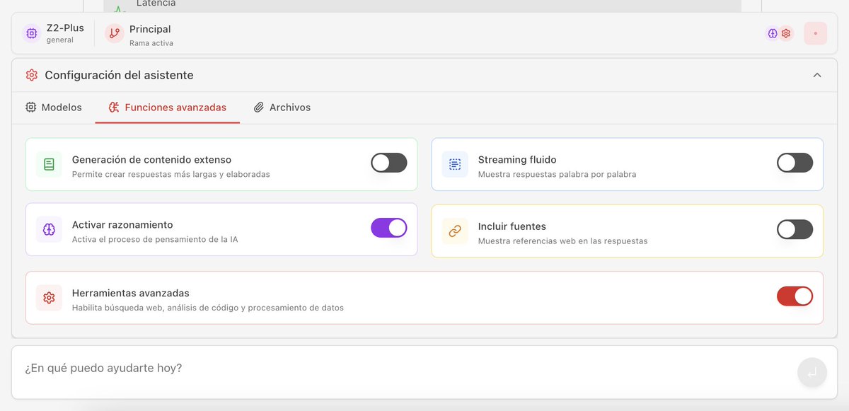
Task: Disable the Activar razonamiento toggle
Action: click(x=389, y=228)
